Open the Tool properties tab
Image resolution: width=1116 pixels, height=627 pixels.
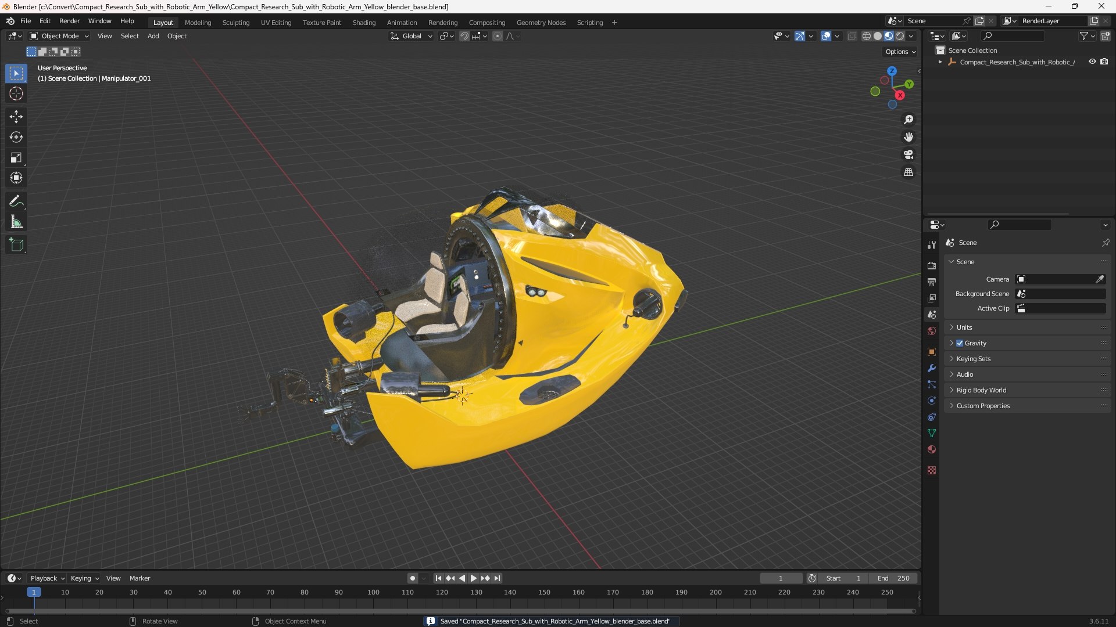click(932, 245)
